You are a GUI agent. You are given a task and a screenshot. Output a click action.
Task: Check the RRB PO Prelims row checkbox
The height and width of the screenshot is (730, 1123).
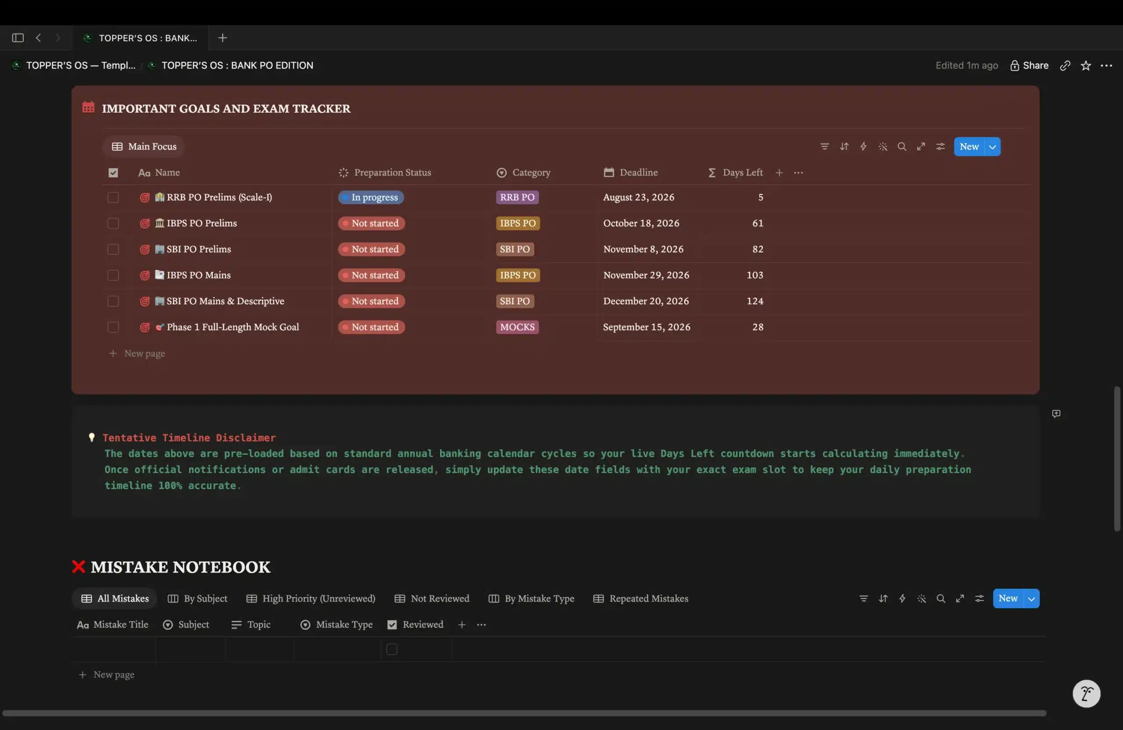coord(113,198)
